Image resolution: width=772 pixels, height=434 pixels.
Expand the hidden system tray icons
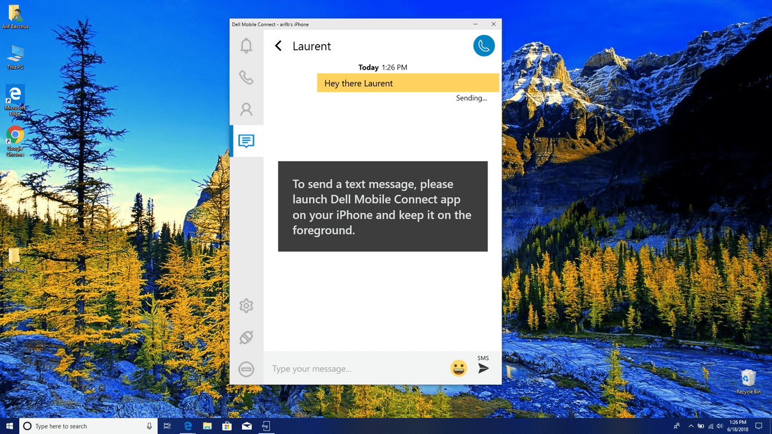691,426
